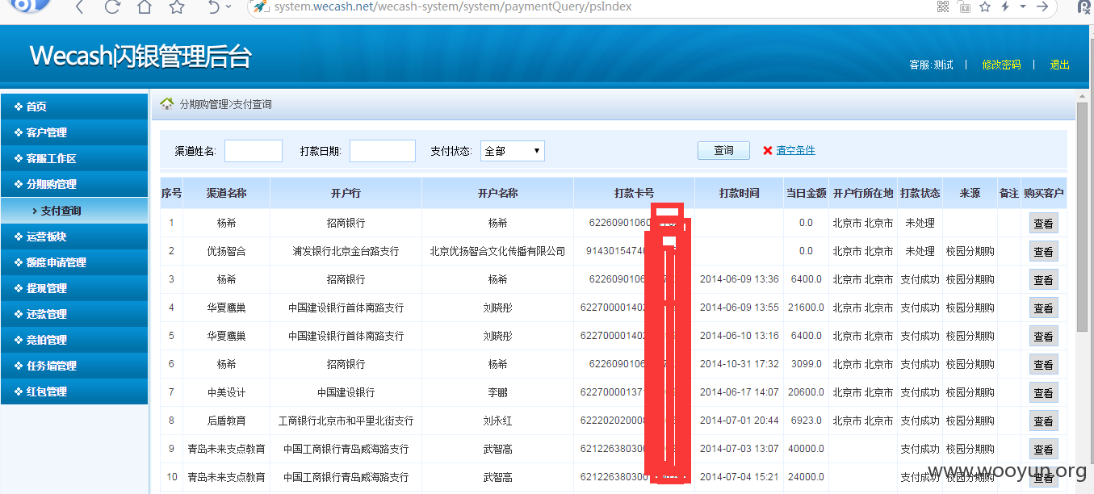Expand 提现管理 in the sidebar
The height and width of the screenshot is (494, 1094).
pos(74,288)
